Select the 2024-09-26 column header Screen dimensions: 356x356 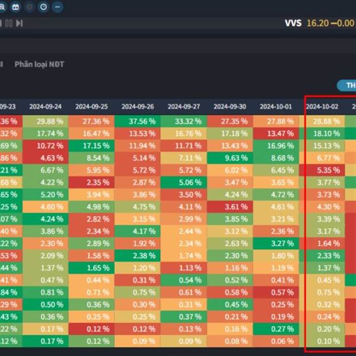138,106
